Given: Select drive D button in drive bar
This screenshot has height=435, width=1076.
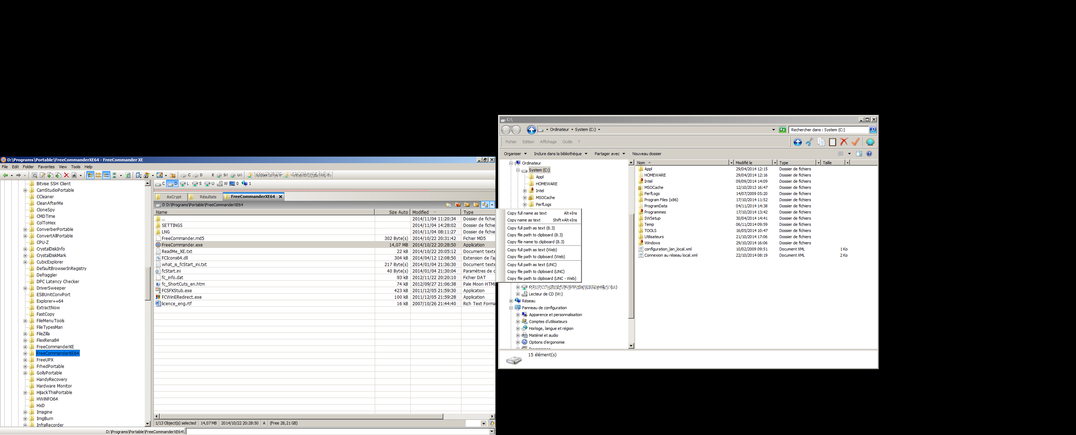Looking at the screenshot, I should click(x=172, y=184).
